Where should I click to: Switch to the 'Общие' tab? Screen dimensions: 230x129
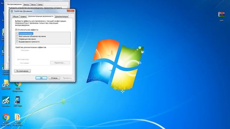pos(15,16)
